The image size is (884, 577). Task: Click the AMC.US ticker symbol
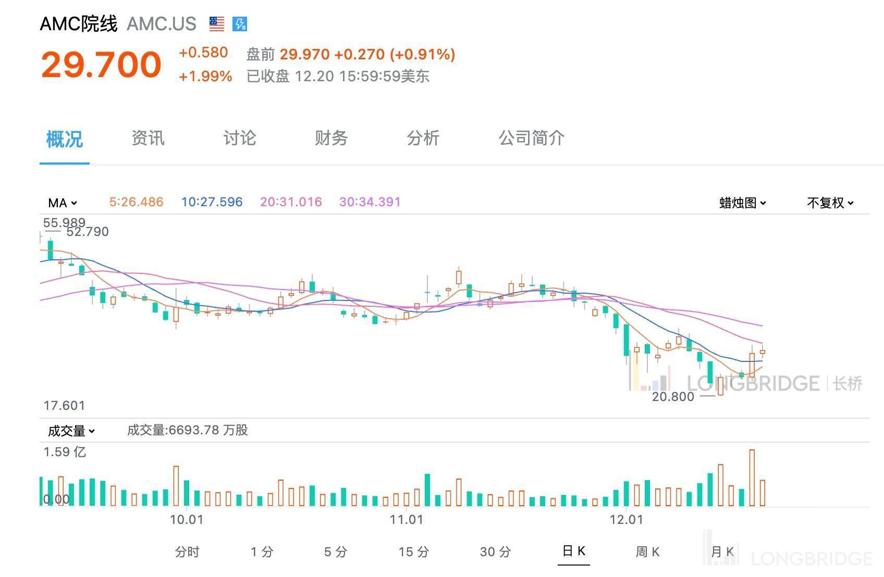(x=162, y=24)
